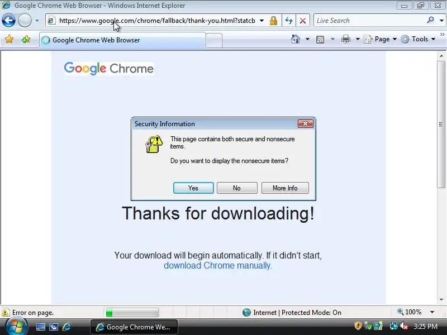Click the page icon in address bar
Screen dimensions: 447x335
51,21
